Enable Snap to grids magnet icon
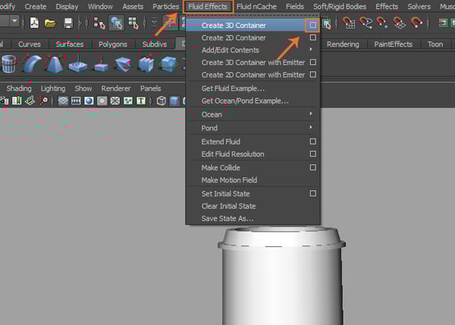 click(349, 23)
